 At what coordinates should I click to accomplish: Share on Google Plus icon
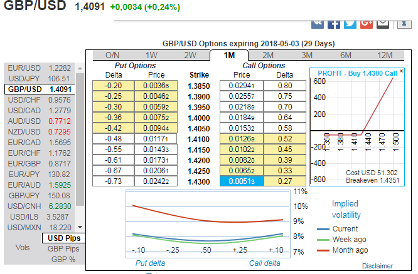coord(367,24)
